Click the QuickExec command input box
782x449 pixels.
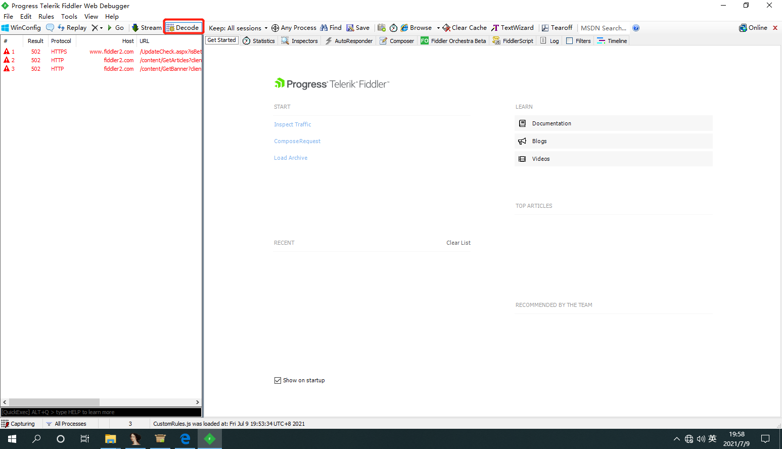pyautogui.click(x=101, y=412)
